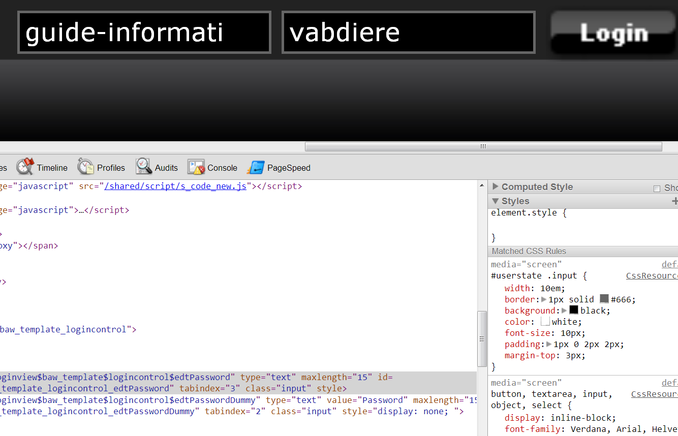Switch to the Audits tab label
This screenshot has height=436, width=678.
pyautogui.click(x=166, y=168)
